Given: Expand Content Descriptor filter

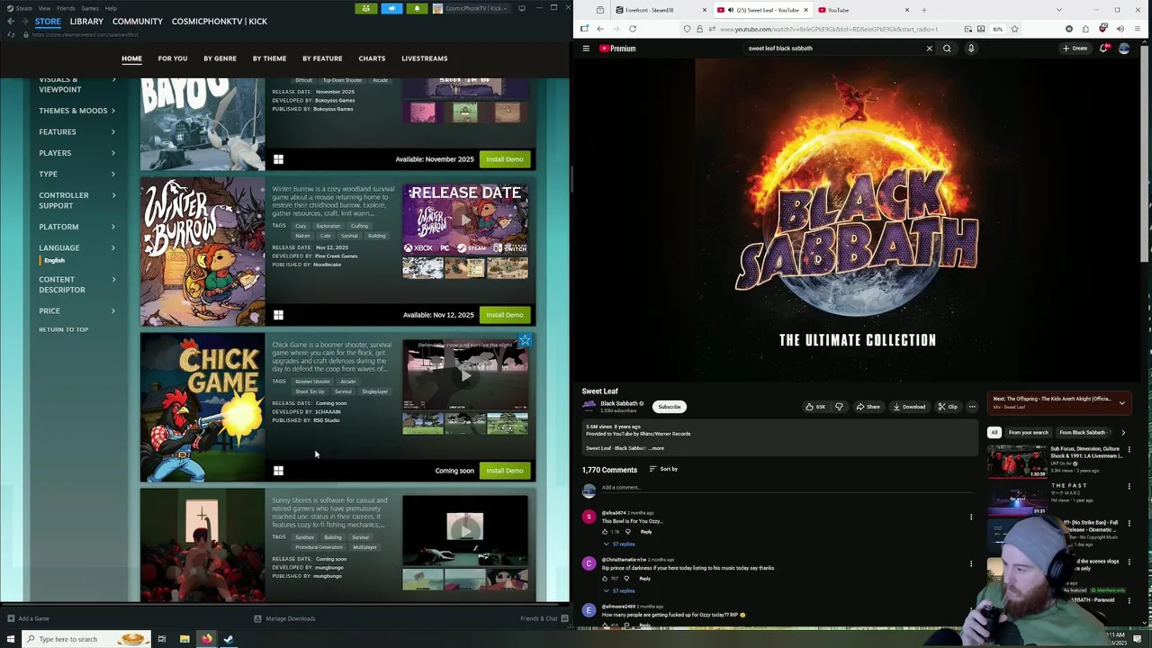Looking at the screenshot, I should point(77,284).
